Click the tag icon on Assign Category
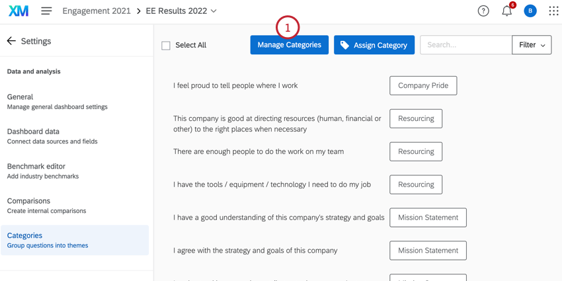 pyautogui.click(x=344, y=45)
